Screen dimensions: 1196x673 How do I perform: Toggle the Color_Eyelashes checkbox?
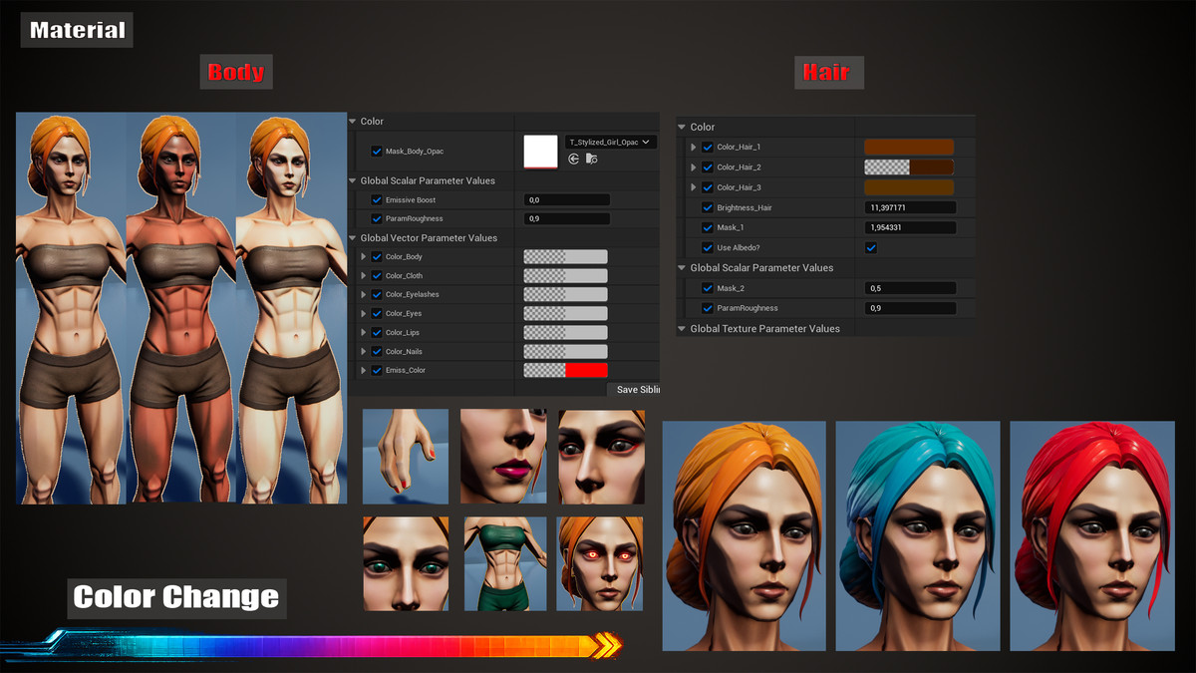[x=377, y=295]
